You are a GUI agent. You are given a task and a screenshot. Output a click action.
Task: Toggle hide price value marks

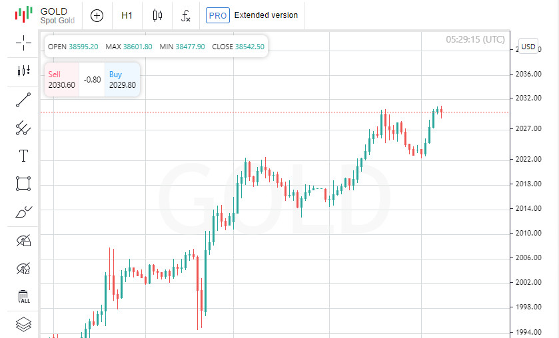tap(23, 268)
